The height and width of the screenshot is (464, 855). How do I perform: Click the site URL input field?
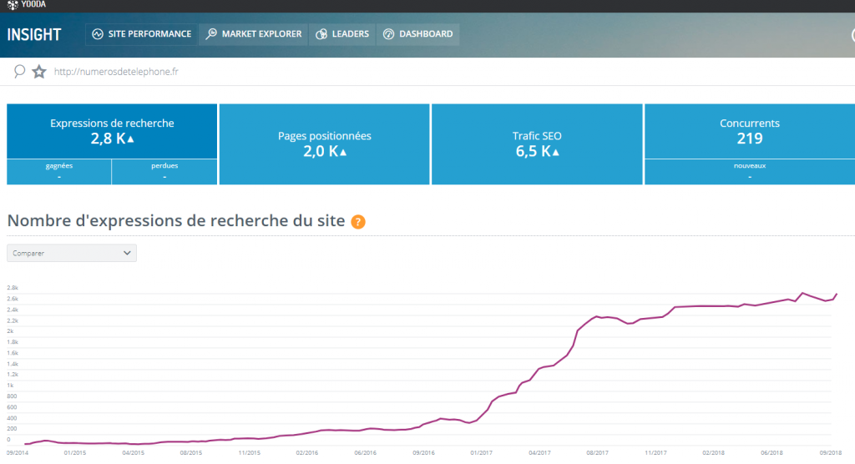[250, 72]
